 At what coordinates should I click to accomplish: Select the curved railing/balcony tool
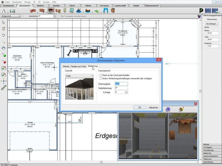[x=88, y=11]
